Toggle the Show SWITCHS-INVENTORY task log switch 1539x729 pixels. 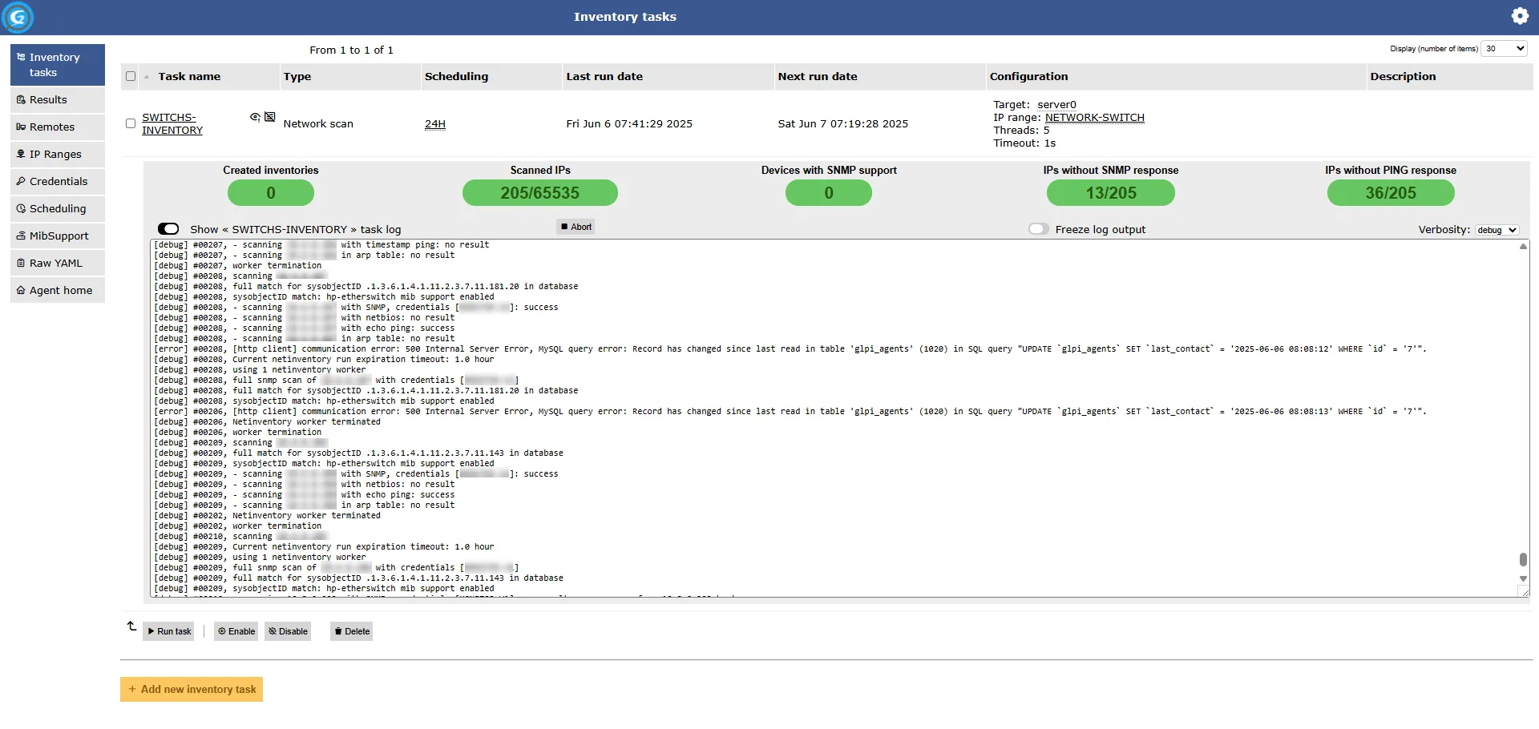point(168,229)
